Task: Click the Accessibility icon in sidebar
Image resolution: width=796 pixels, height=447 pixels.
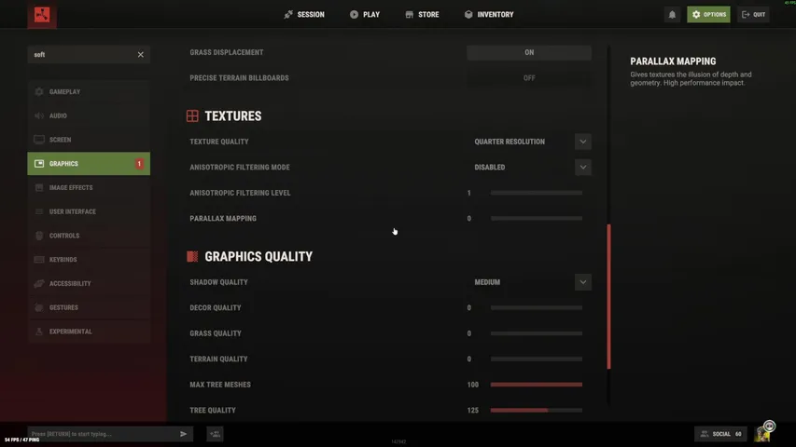Action: click(39, 283)
